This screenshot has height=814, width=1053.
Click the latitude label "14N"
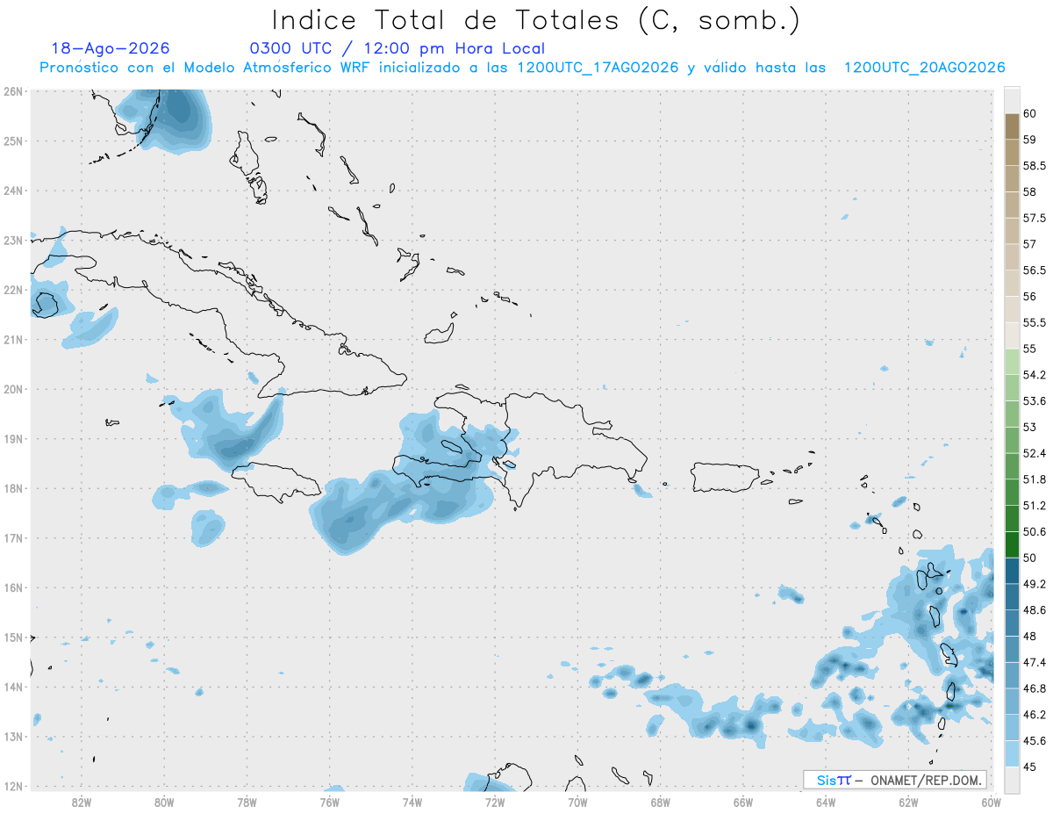click(x=13, y=687)
